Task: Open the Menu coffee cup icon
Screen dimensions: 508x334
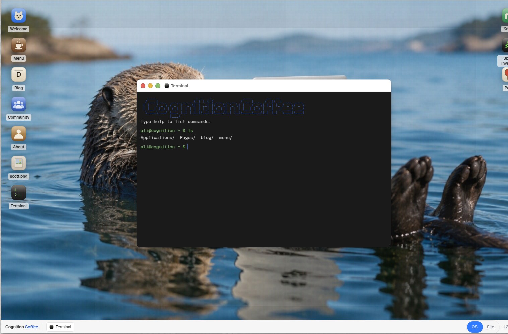Action: [19, 45]
